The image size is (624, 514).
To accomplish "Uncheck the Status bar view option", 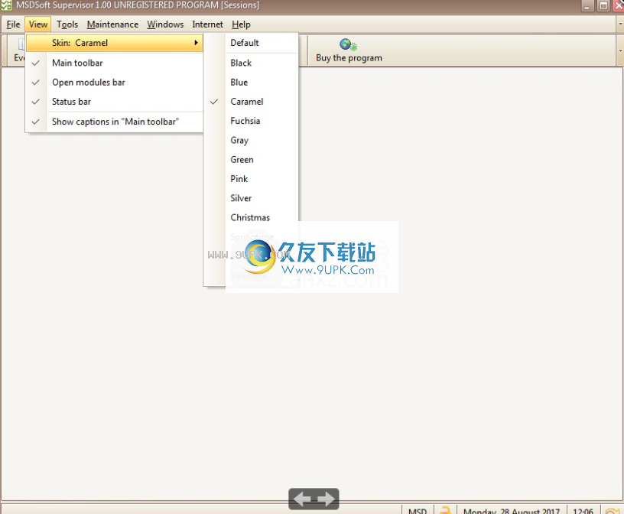I will click(114, 102).
